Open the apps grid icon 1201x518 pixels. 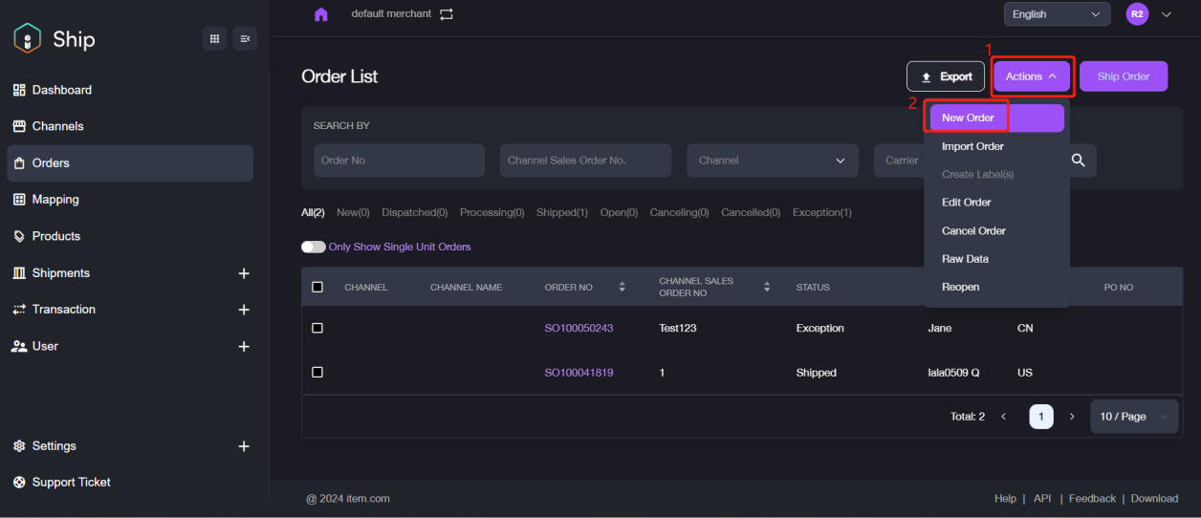[214, 39]
